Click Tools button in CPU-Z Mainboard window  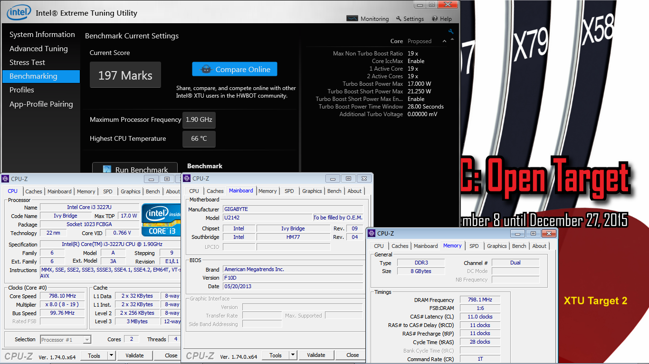(x=276, y=355)
